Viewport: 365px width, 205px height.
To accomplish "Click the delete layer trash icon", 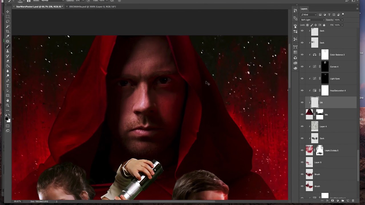I will point(353,201).
